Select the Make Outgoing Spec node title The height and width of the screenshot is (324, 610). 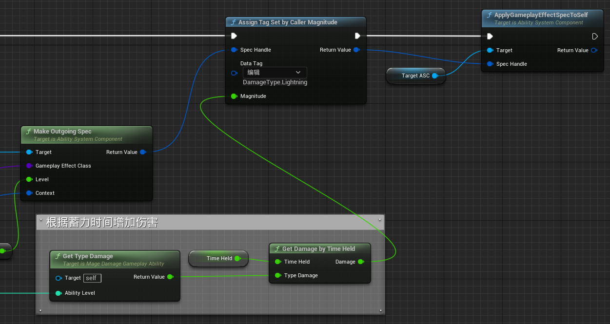pyautogui.click(x=62, y=131)
